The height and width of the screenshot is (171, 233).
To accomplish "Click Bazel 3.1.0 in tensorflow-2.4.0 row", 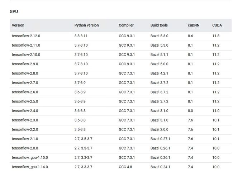I will [159, 111].
